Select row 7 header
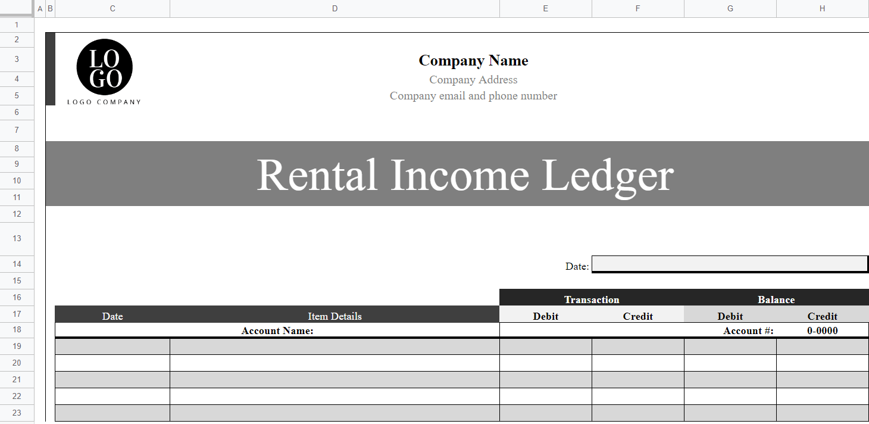The image size is (869, 424). 17,130
